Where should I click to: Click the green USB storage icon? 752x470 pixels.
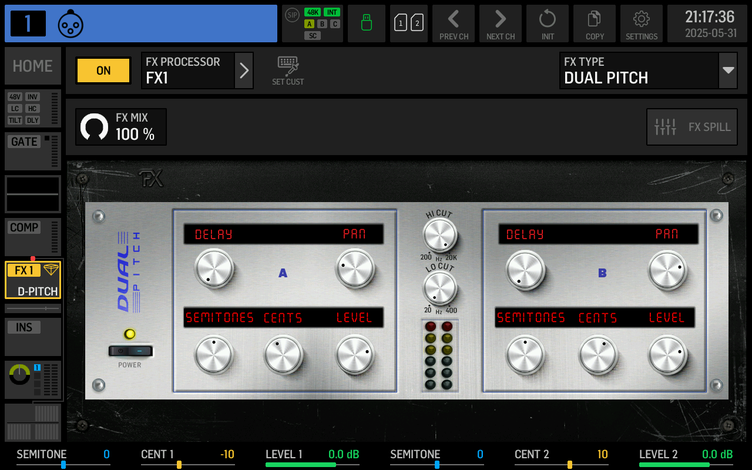[x=366, y=23]
